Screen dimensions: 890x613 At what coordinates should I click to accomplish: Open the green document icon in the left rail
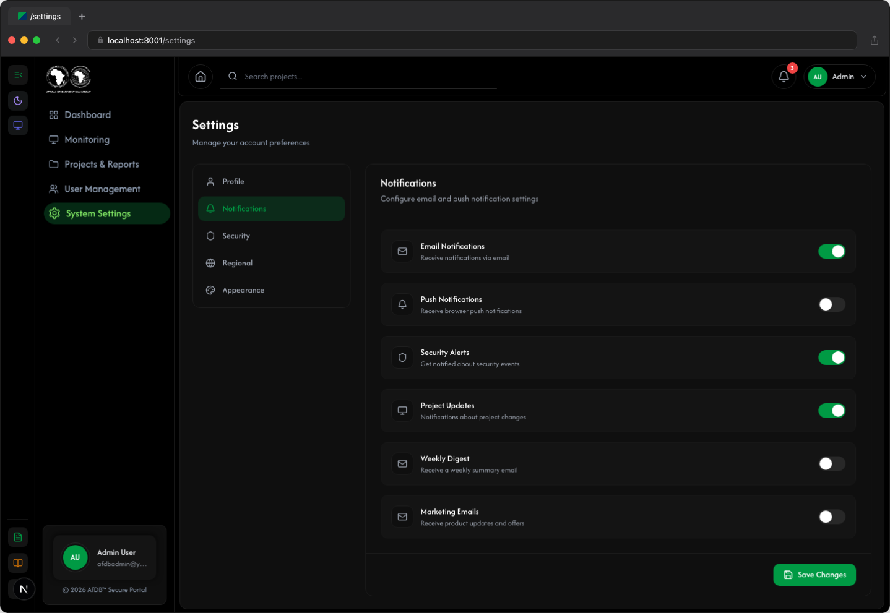(x=18, y=537)
